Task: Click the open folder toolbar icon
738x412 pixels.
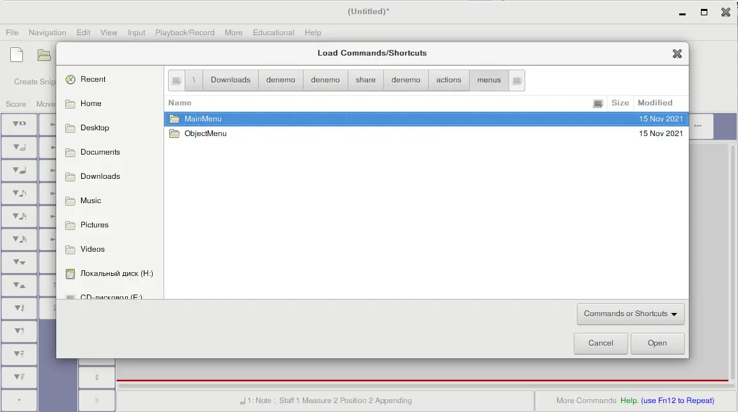Action: point(44,55)
